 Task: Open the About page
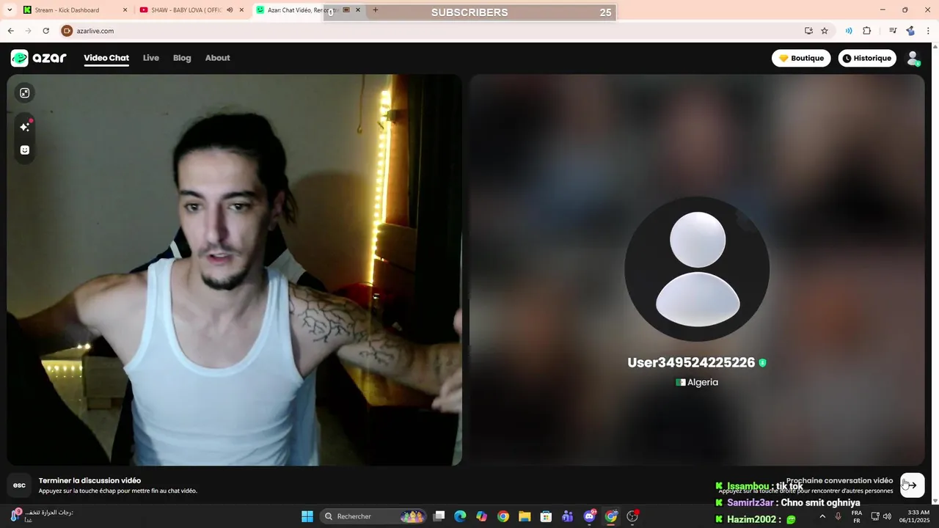click(x=217, y=58)
